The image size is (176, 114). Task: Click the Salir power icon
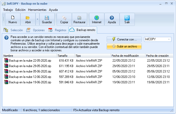[127, 18]
